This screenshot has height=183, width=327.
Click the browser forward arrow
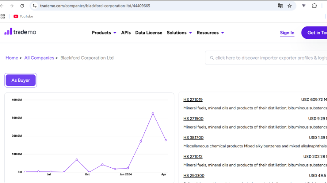12,6
